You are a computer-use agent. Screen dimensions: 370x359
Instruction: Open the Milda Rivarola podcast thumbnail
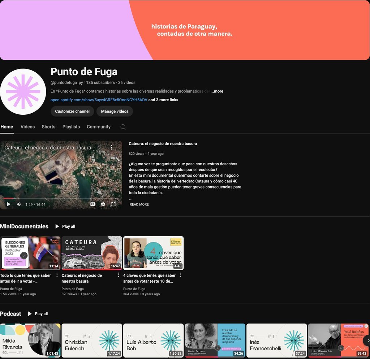pos(30,340)
